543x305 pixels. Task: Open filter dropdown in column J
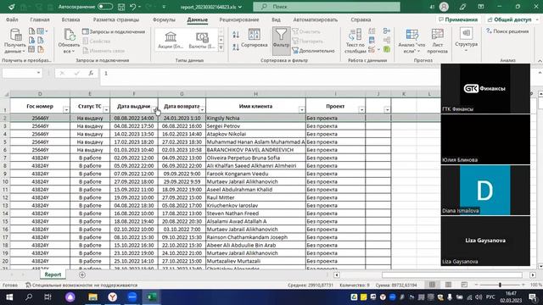click(x=387, y=109)
